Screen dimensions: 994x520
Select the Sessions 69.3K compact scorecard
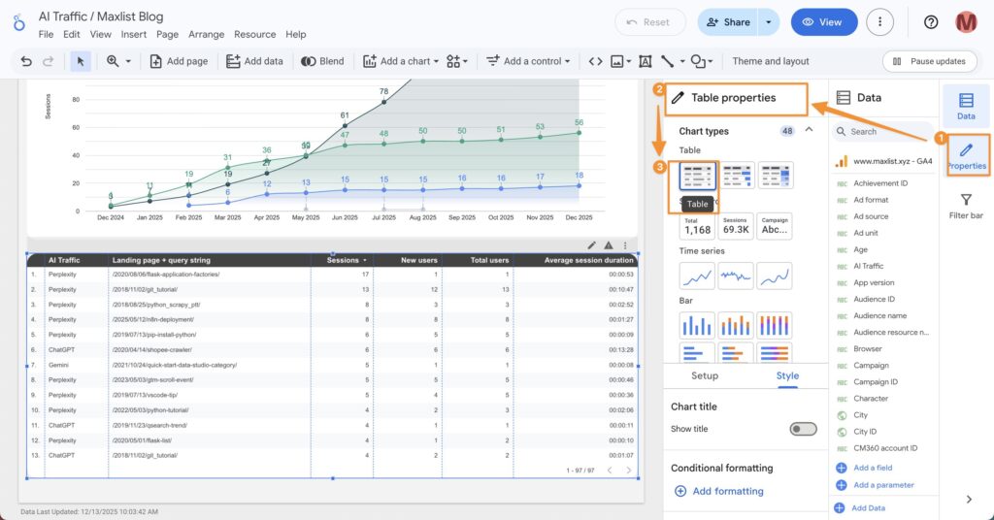coord(736,226)
